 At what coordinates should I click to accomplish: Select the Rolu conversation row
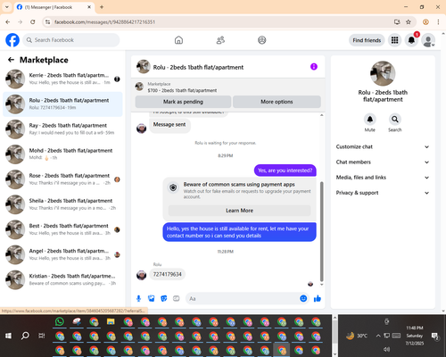click(62, 104)
